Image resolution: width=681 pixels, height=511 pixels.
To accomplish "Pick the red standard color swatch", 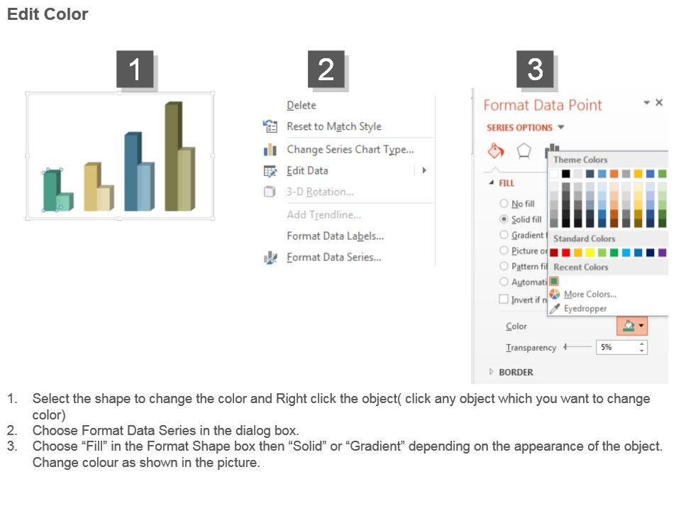I will click(565, 253).
